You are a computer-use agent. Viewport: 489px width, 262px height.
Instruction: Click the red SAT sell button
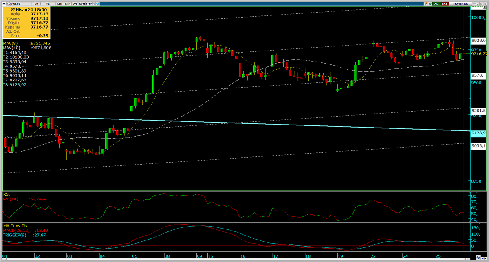click(x=445, y=4)
